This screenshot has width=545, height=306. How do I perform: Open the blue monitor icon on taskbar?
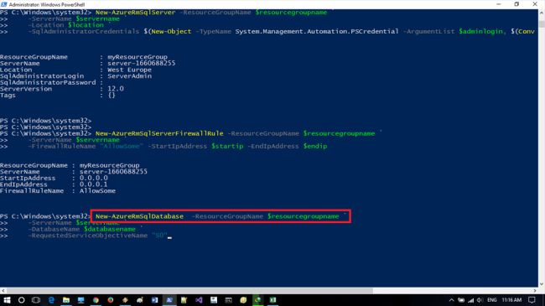pos(81,300)
